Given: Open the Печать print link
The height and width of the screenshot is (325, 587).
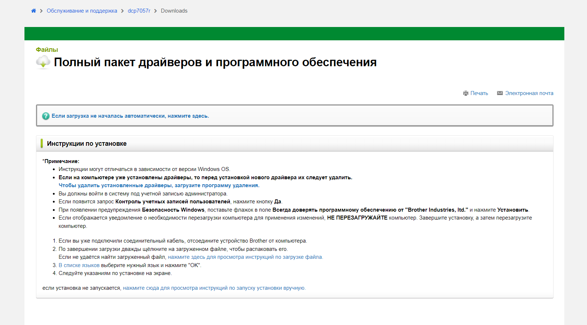Looking at the screenshot, I should click(x=479, y=93).
